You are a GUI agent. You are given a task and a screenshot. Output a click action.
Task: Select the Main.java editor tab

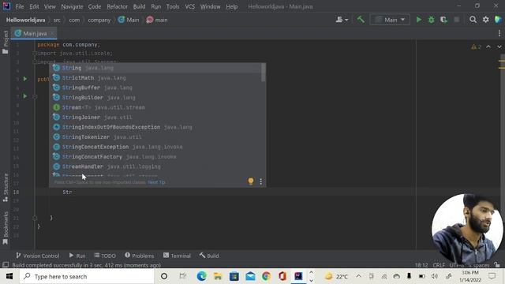(35, 33)
